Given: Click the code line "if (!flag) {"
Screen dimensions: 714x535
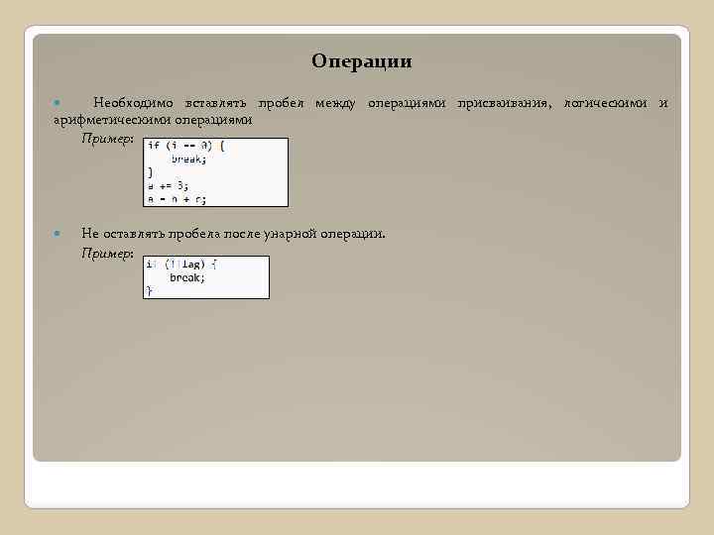Looking at the screenshot, I should (x=181, y=265).
